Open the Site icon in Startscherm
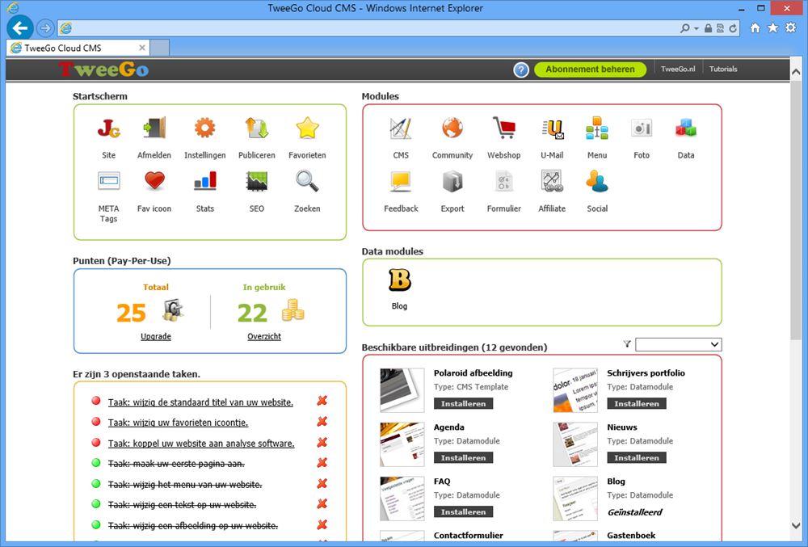The width and height of the screenshot is (808, 547). click(x=109, y=128)
